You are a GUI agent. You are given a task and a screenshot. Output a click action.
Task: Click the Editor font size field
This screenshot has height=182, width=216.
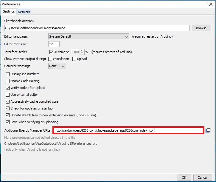(x=54, y=44)
